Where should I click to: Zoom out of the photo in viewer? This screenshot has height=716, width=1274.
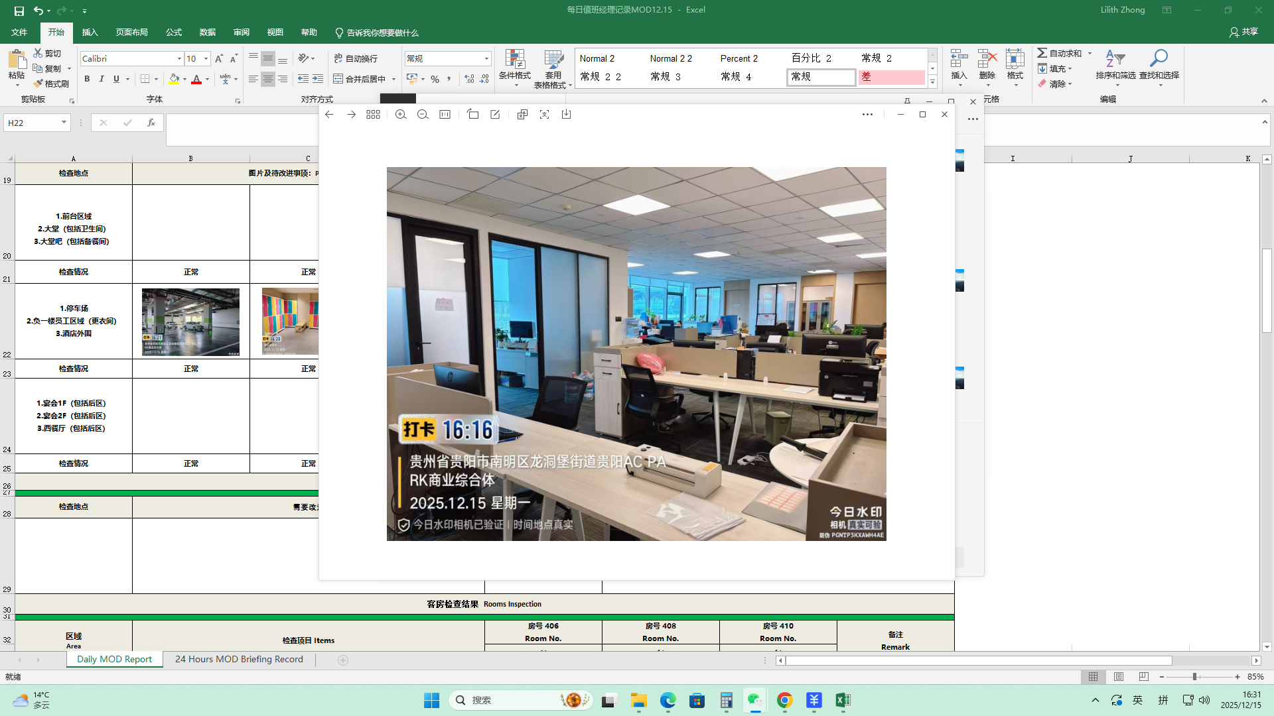423,115
